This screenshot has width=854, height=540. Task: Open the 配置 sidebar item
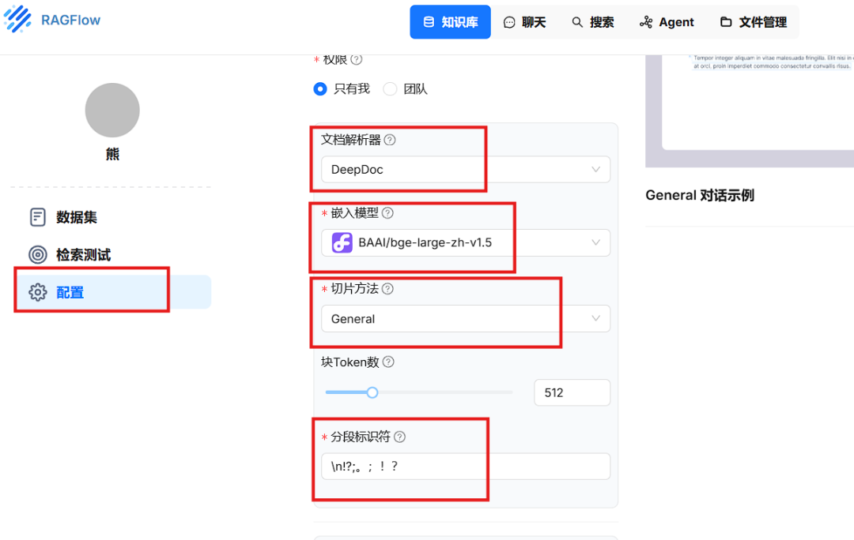(x=113, y=292)
